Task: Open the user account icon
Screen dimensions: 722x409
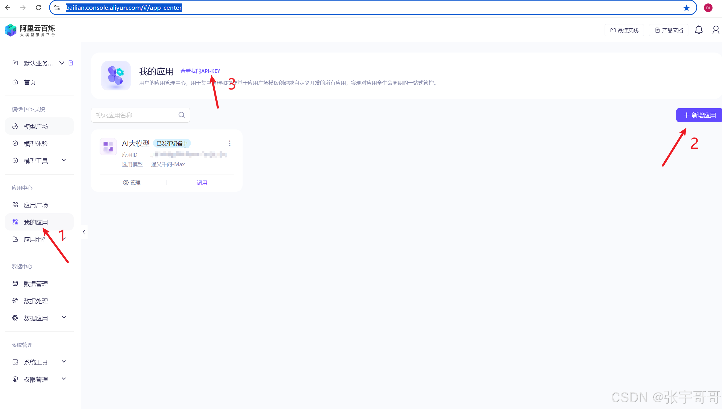Action: 715,30
